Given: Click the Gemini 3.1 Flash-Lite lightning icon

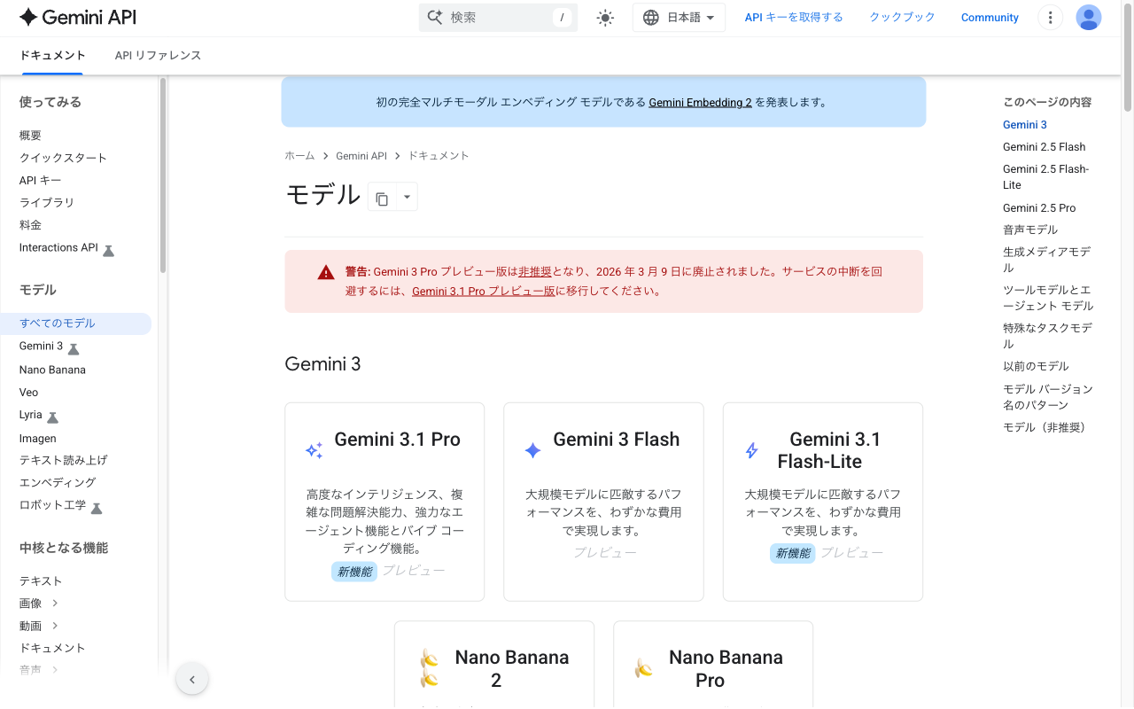Looking at the screenshot, I should coord(750,450).
